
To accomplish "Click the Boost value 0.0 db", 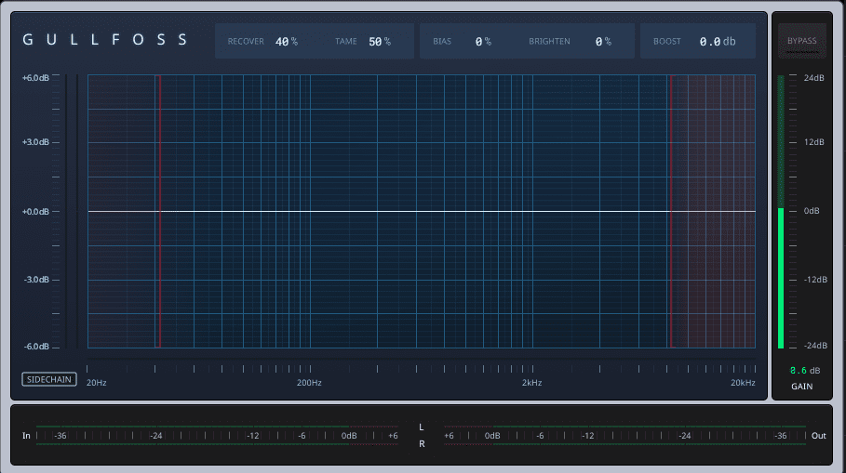I will (x=718, y=42).
